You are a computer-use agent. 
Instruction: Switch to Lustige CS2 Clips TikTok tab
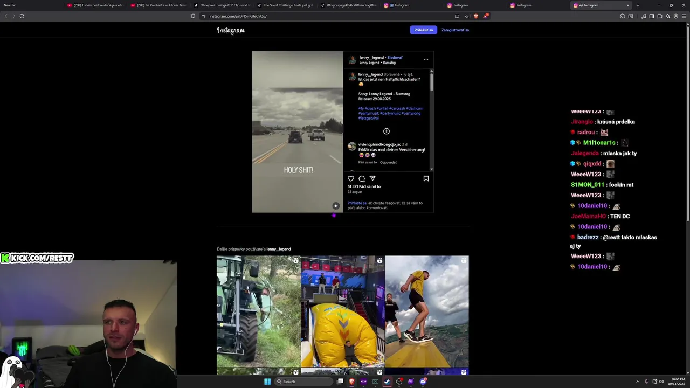222,5
